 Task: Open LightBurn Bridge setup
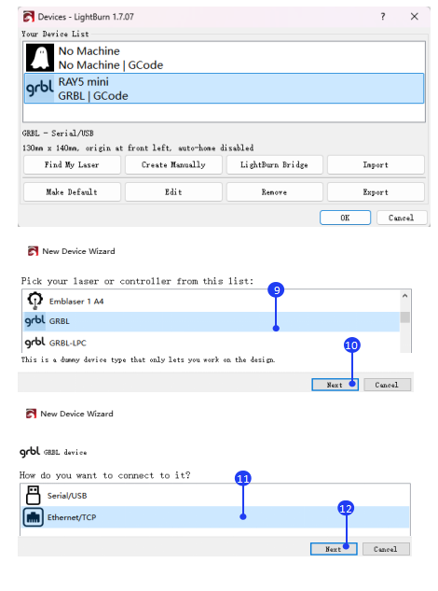274,164
